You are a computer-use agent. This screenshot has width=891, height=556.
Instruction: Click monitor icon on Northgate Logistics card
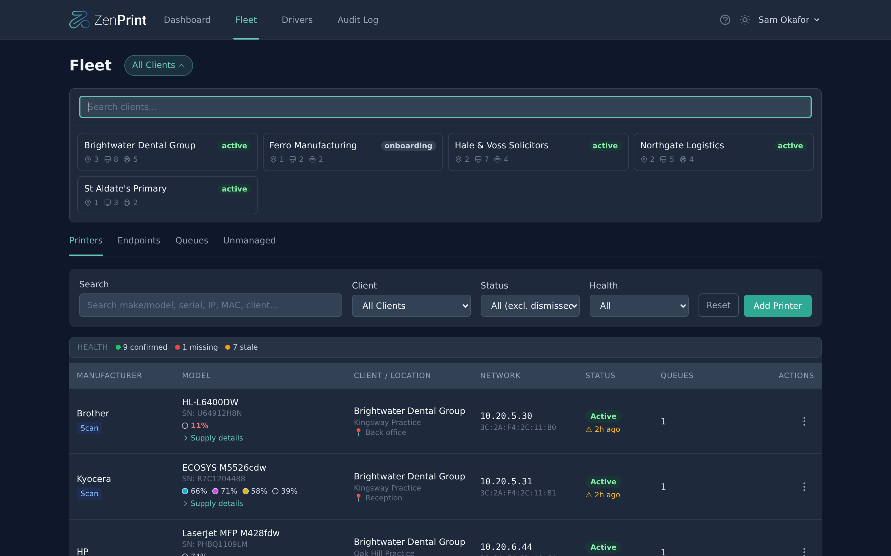click(x=664, y=160)
